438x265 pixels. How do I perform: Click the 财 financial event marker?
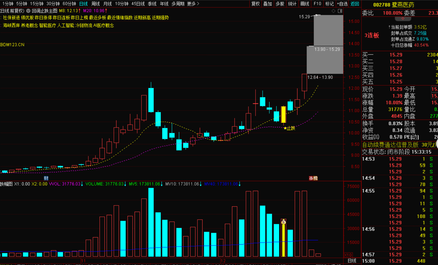(x=46, y=178)
